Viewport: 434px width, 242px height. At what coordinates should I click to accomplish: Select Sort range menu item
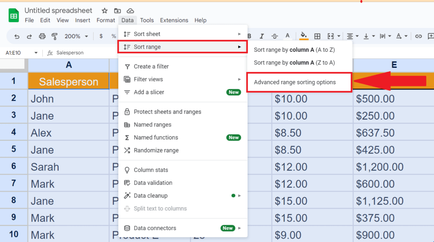(183, 47)
